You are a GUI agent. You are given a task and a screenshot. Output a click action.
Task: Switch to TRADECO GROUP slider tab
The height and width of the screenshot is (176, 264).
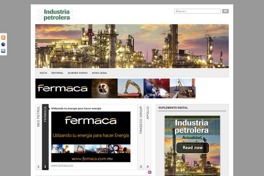pyautogui.click(x=141, y=137)
